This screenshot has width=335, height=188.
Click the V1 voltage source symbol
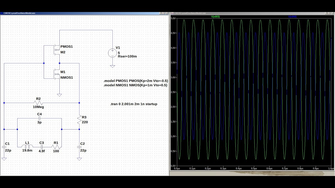113,53
